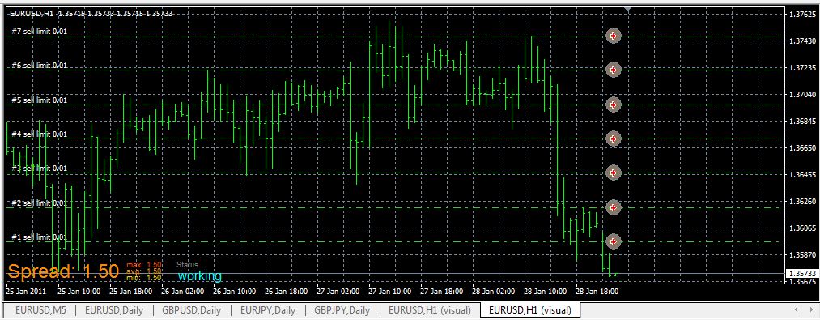Click the 1.36845 price scale label
820x320 pixels.
click(x=801, y=122)
